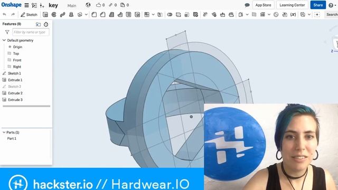Open dropdown arrow beside Thicken tool
The width and height of the screenshot is (338, 190).
click(86, 15)
